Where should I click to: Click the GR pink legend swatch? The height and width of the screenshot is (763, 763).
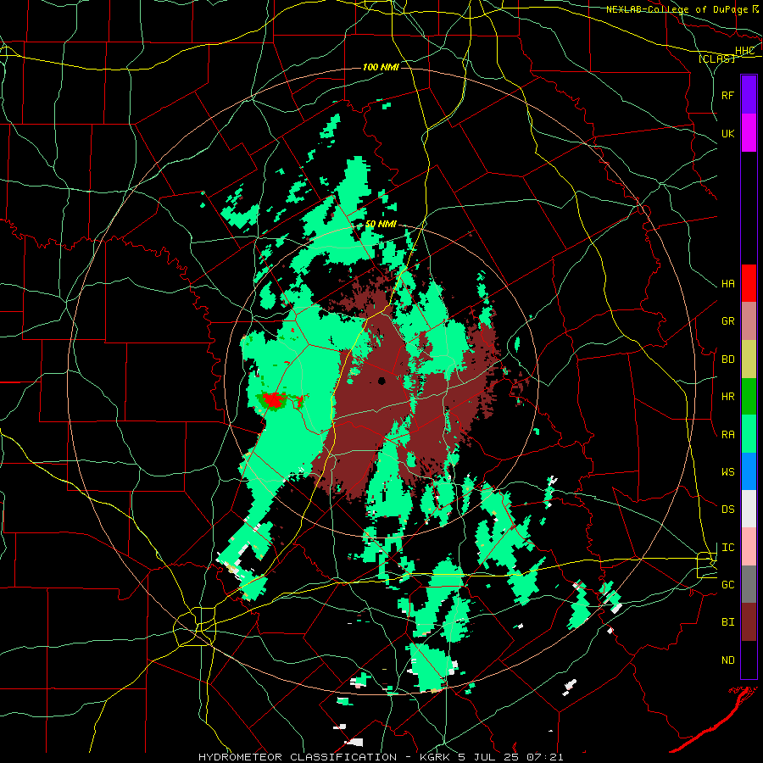pyautogui.click(x=749, y=320)
